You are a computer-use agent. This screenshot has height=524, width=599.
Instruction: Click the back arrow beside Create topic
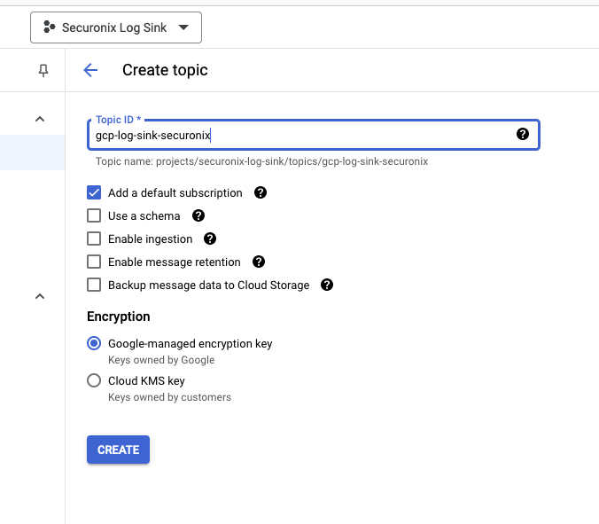click(90, 70)
